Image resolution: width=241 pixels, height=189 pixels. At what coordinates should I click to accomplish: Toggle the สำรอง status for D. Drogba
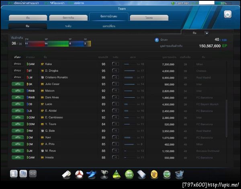coord(18,70)
